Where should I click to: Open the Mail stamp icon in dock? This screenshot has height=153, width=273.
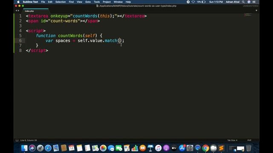pyautogui.click(x=56, y=148)
